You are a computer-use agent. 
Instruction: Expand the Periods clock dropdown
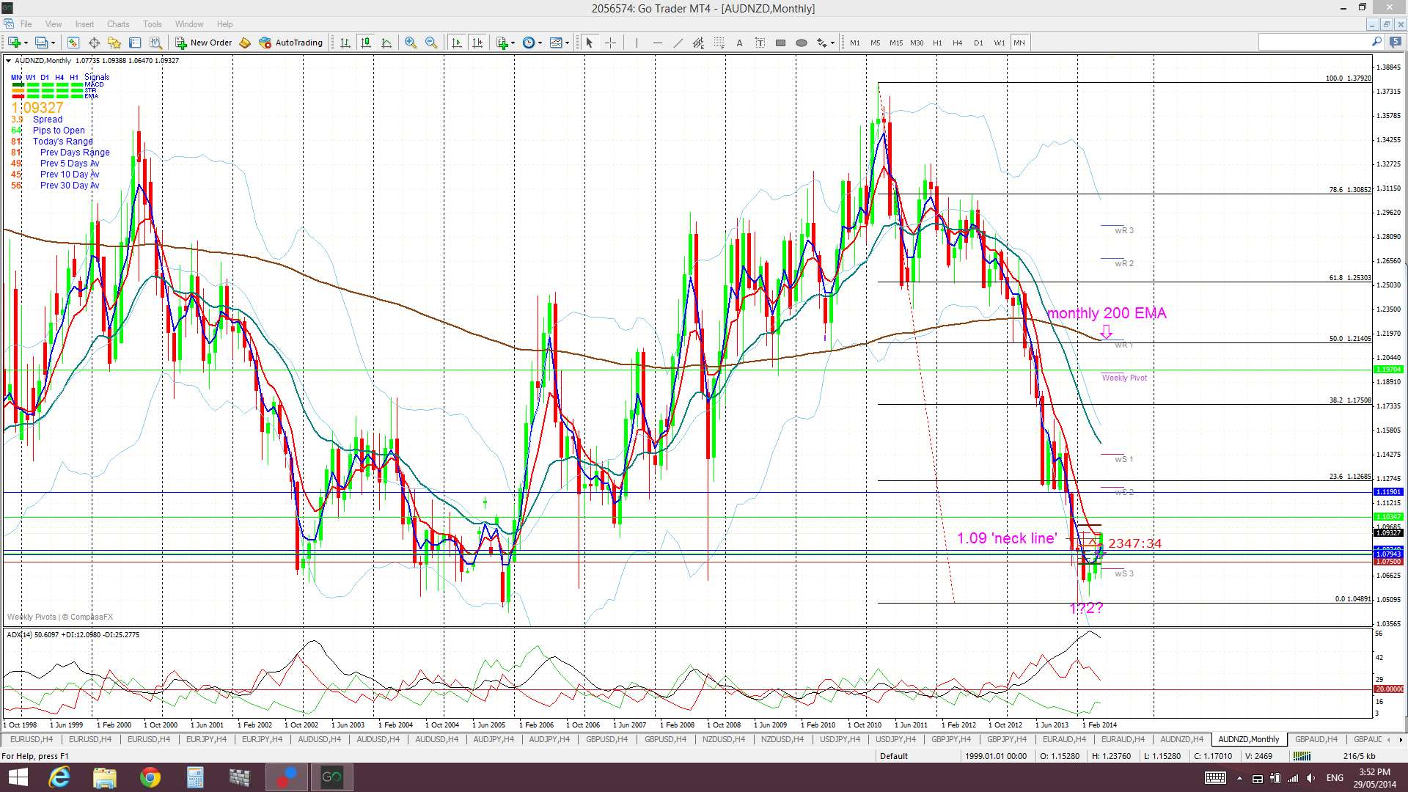pyautogui.click(x=540, y=43)
